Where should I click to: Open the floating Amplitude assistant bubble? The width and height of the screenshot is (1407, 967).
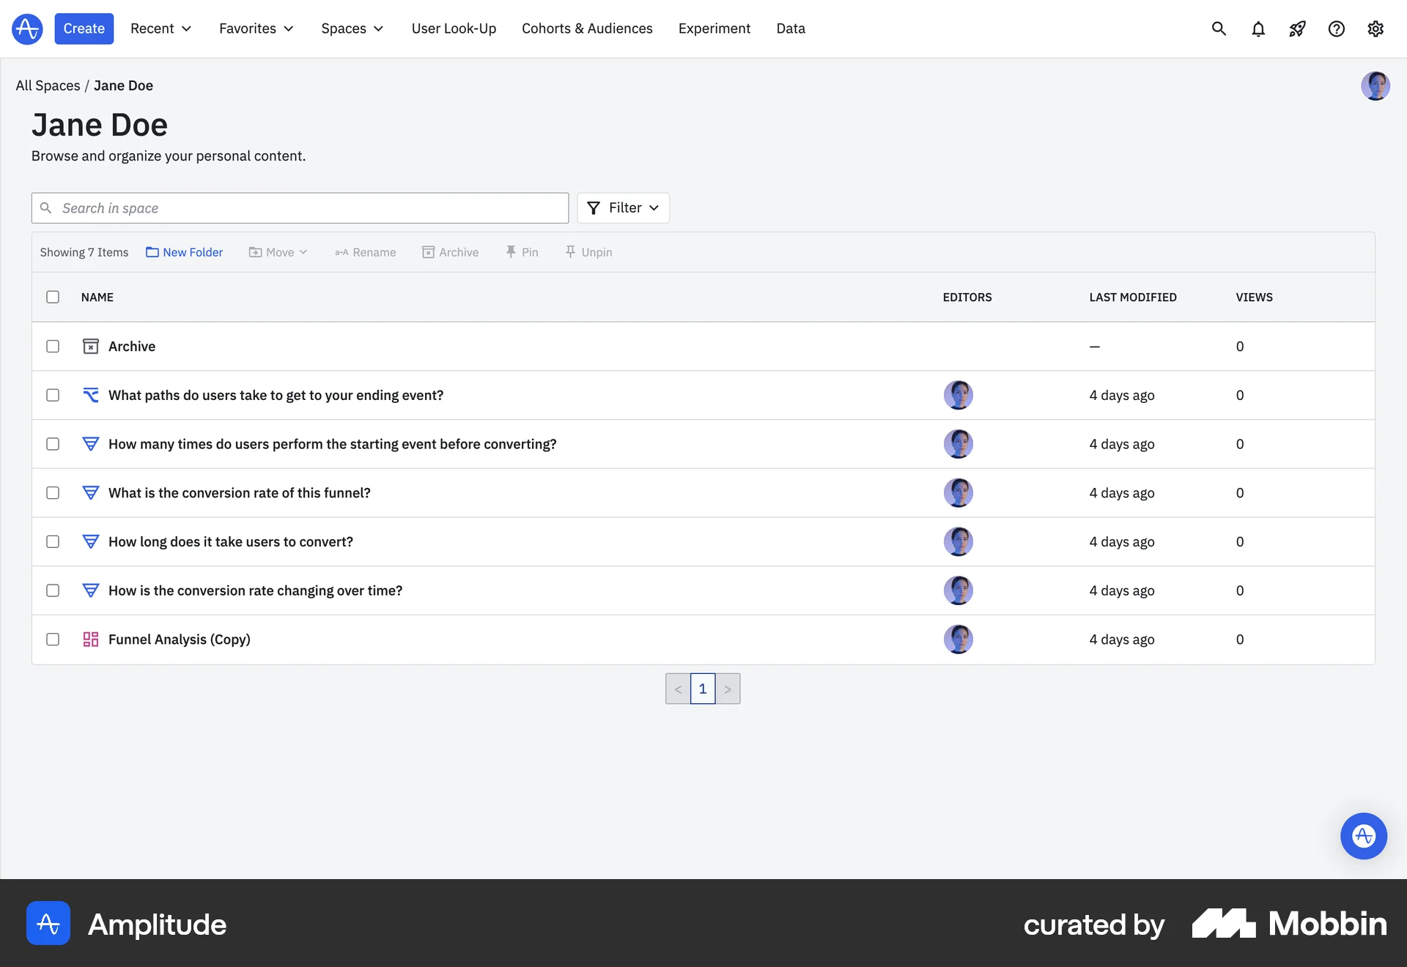(x=1364, y=835)
